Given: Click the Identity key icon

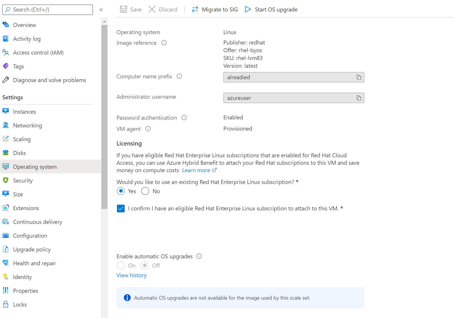Looking at the screenshot, I should (x=6, y=277).
